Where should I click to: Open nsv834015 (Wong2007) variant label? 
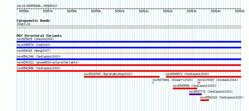coord(34,51)
